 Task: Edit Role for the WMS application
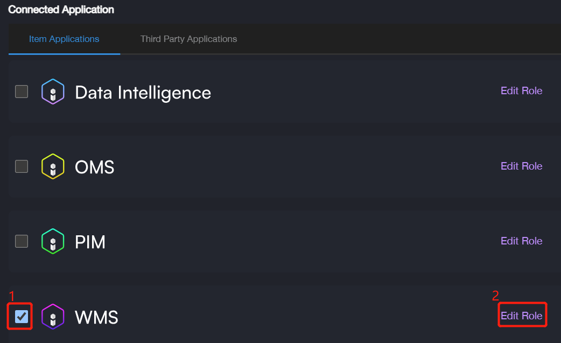(521, 316)
